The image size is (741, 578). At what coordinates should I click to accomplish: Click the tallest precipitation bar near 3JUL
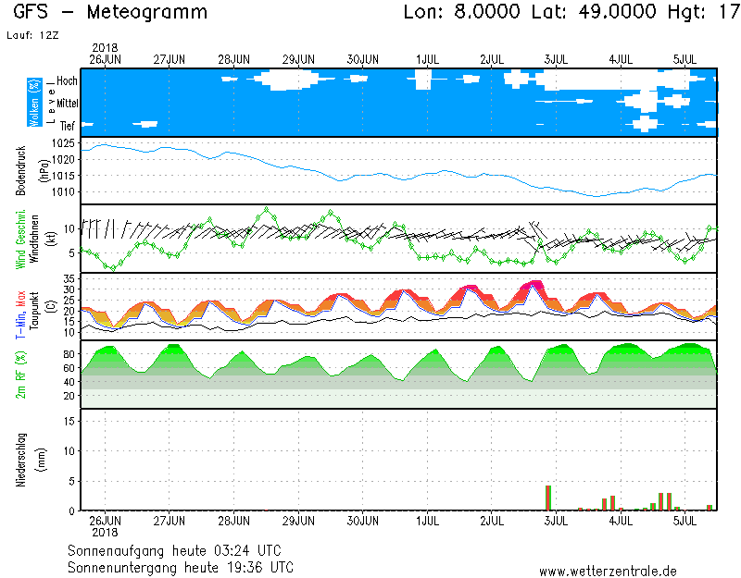548,498
